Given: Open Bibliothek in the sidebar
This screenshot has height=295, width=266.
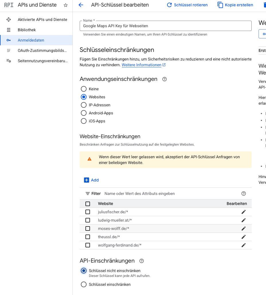Looking at the screenshot, I should click(27, 30).
